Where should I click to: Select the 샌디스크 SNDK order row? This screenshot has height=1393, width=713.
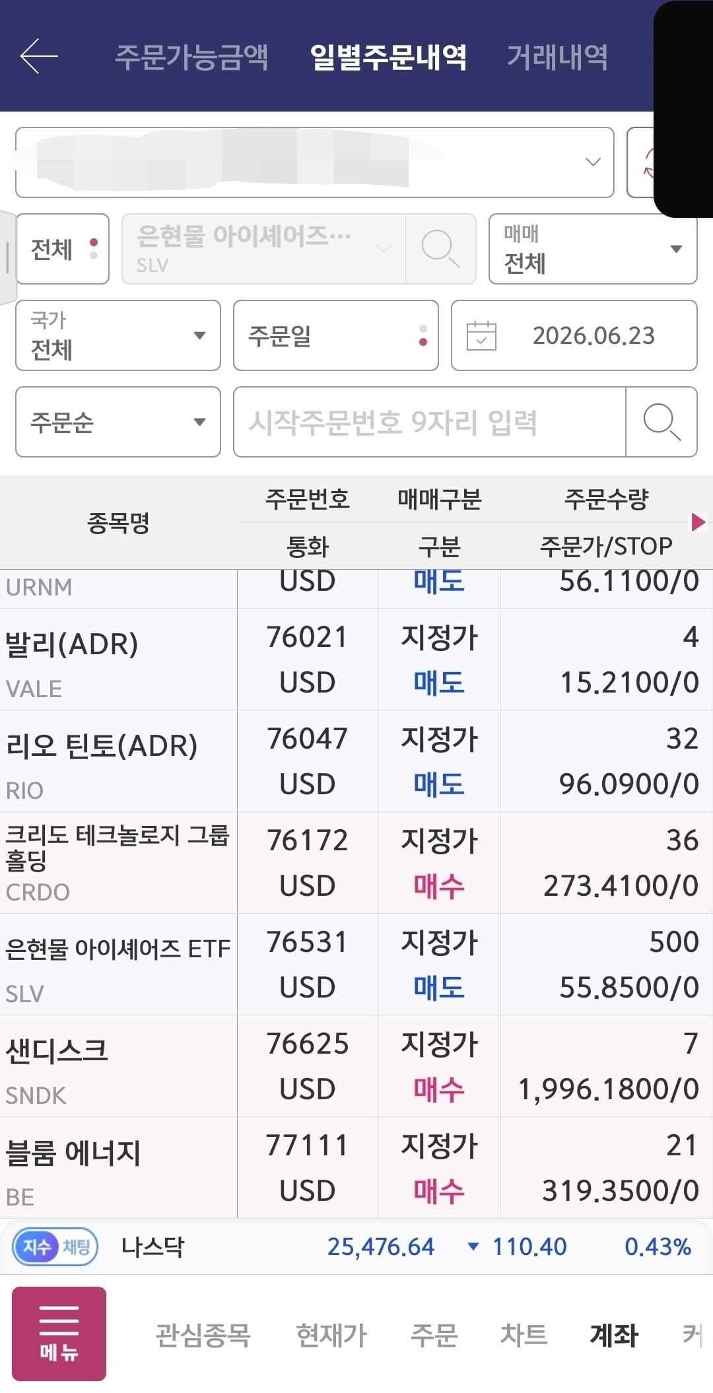[x=356, y=1066]
